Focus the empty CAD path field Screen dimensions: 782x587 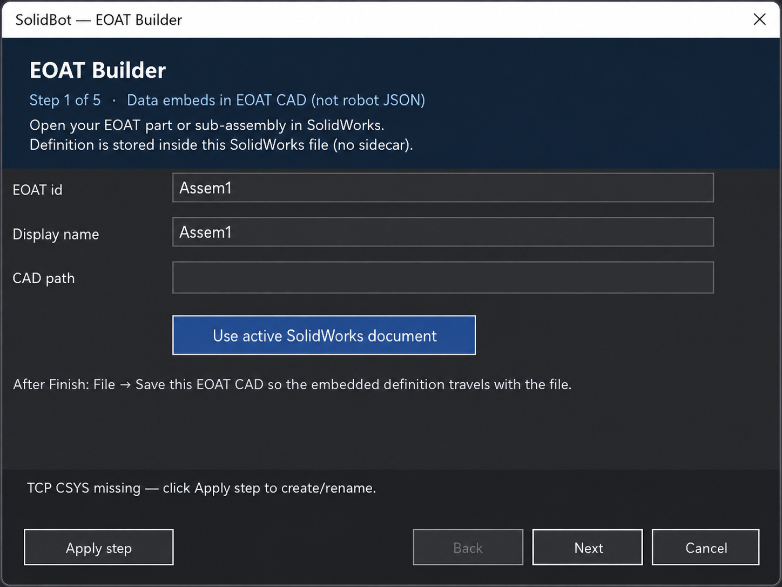pos(443,277)
